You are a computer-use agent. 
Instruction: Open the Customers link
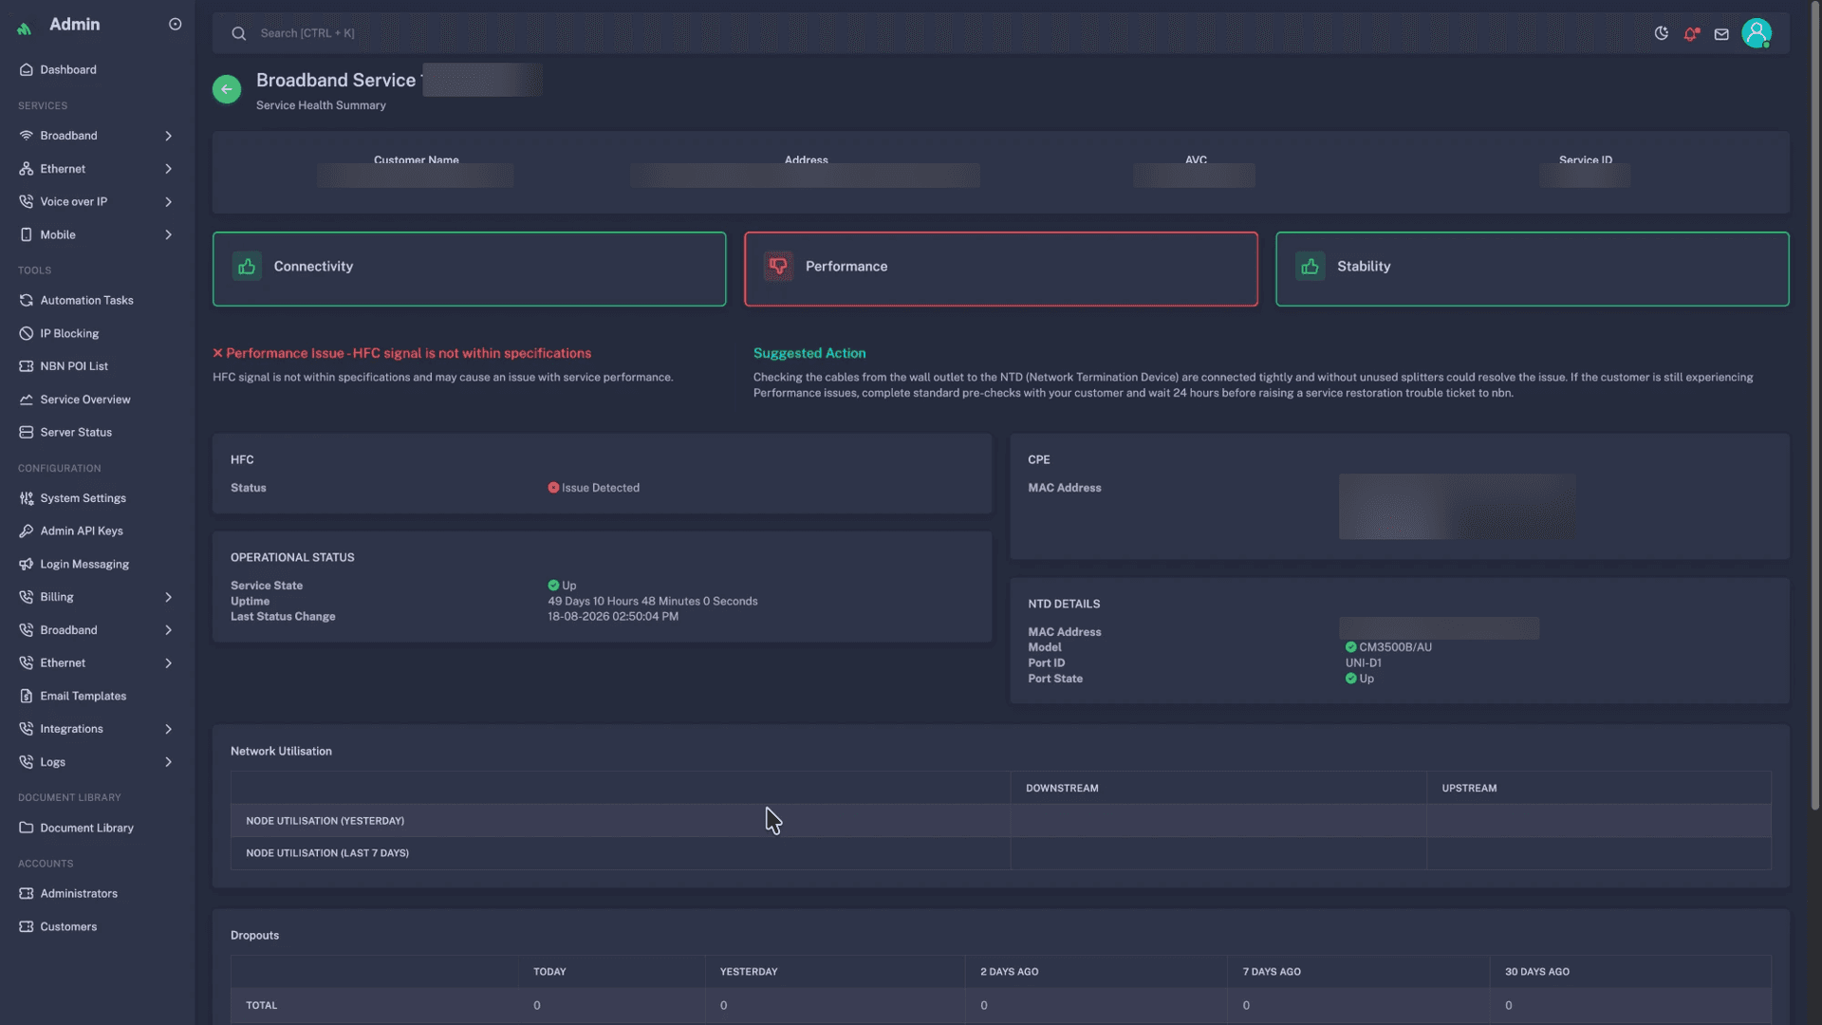[x=97, y=927]
